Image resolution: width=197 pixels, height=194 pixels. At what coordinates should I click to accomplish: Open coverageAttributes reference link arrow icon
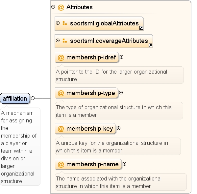[150, 46]
